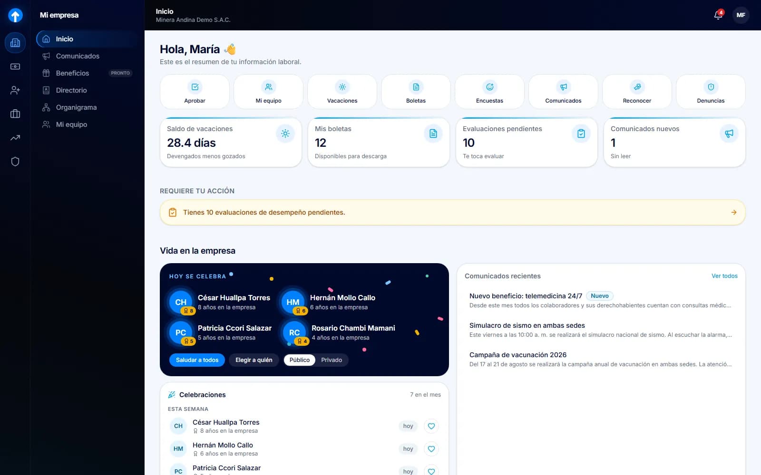
Task: Open the Reconocer quick action
Action: click(x=637, y=92)
